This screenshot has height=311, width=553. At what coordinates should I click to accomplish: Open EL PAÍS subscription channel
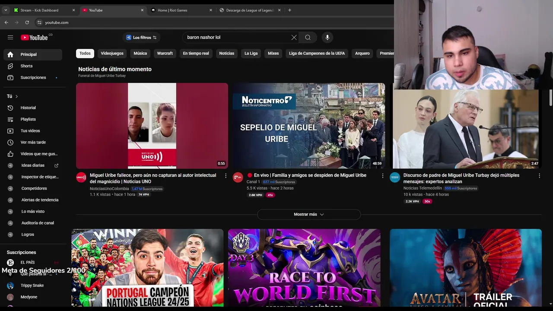click(33, 262)
